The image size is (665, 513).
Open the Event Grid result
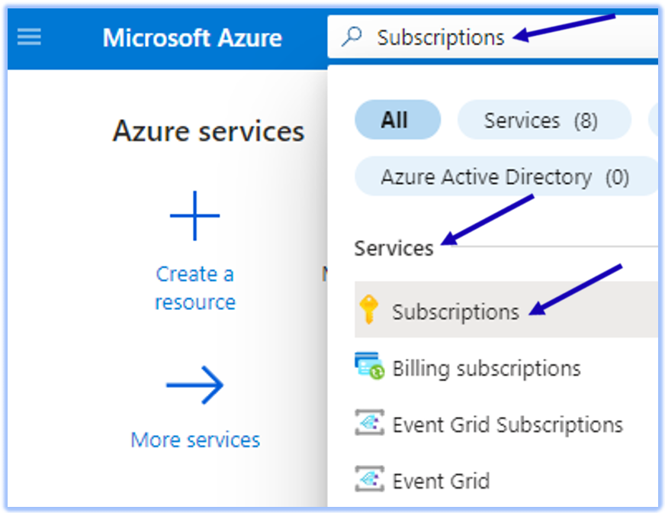pos(441,481)
